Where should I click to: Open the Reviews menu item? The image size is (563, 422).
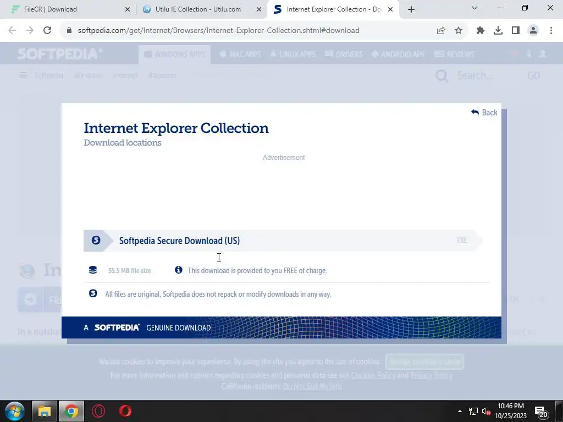[x=454, y=54]
